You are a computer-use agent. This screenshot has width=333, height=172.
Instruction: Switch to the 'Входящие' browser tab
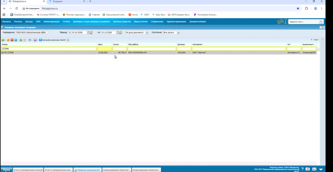point(67,1)
